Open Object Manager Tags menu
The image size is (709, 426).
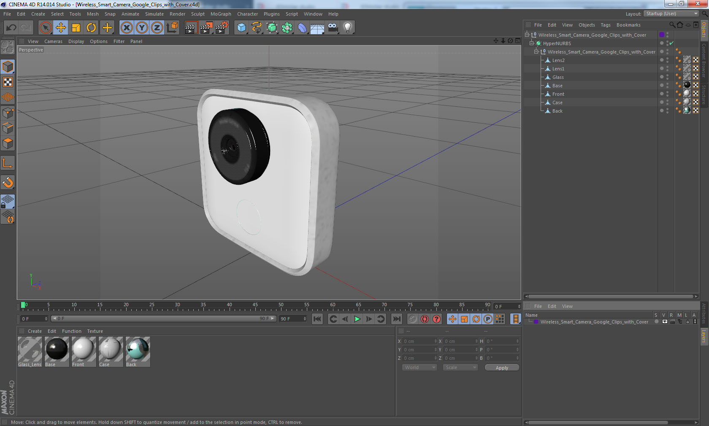[606, 25]
